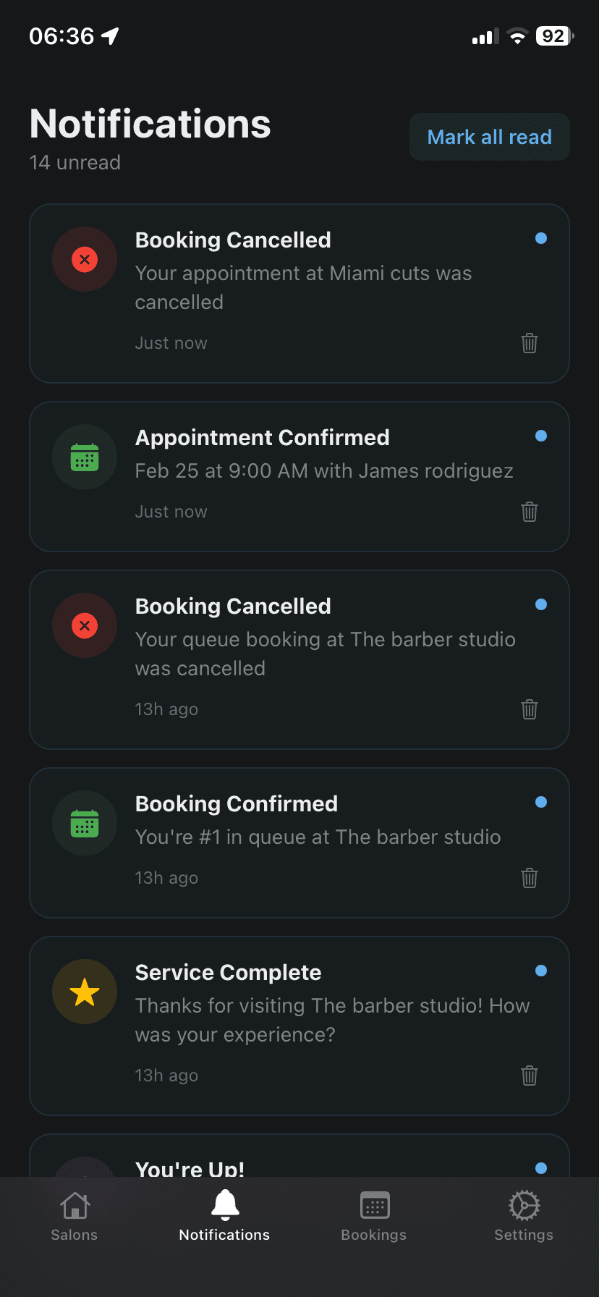Image resolution: width=599 pixels, height=1297 pixels.
Task: Open the Settings tab
Action: (x=524, y=1216)
